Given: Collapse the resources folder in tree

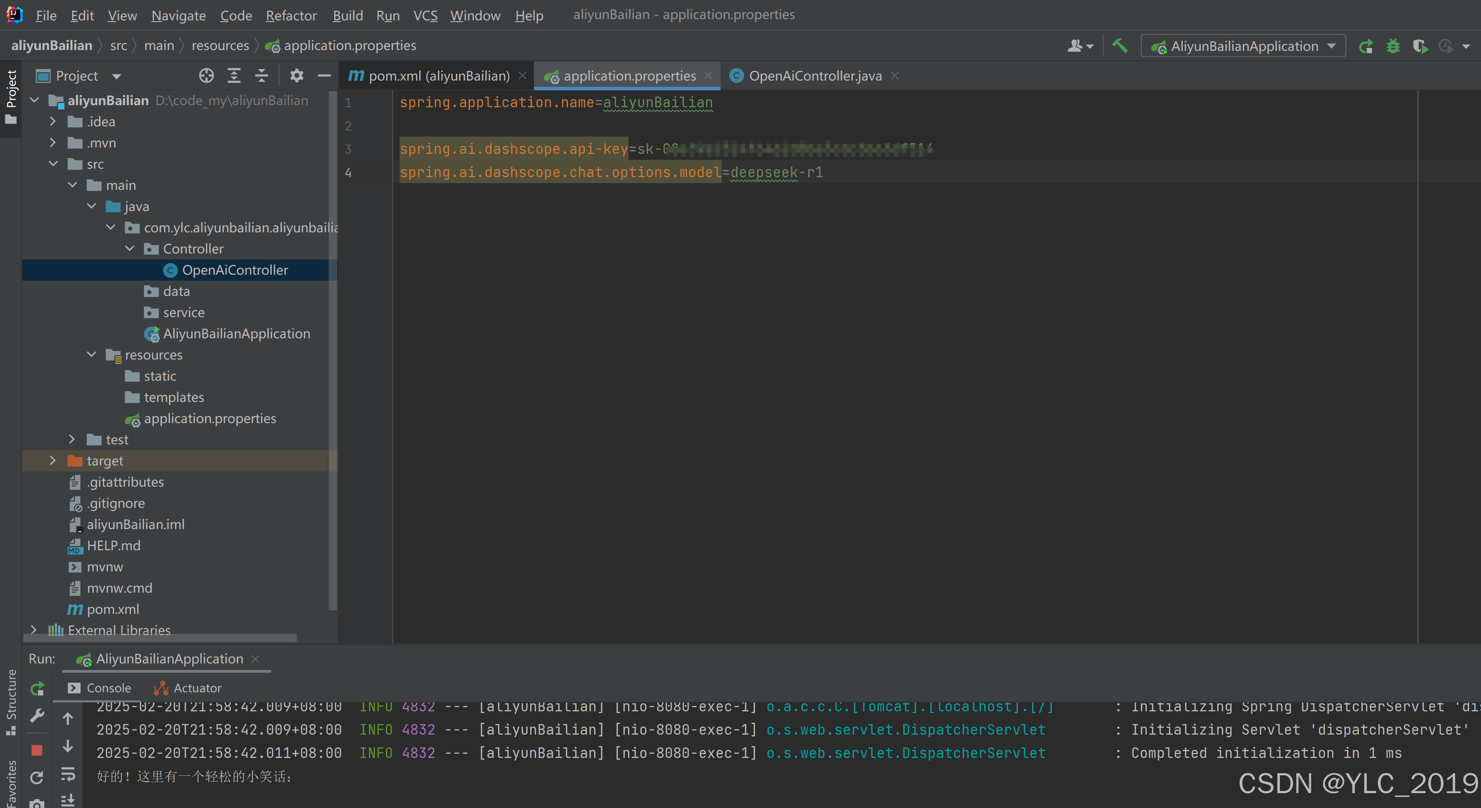Looking at the screenshot, I should click(x=92, y=354).
